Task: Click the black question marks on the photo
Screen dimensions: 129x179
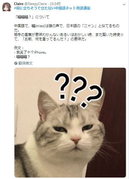Action: (79, 89)
